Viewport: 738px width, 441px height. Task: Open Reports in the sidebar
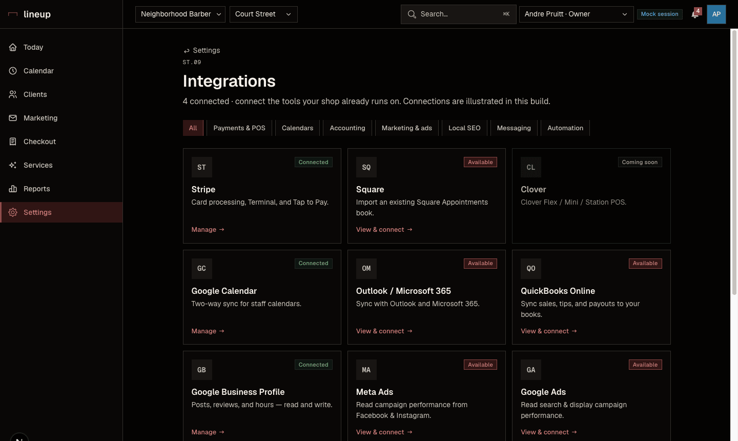[61, 189]
